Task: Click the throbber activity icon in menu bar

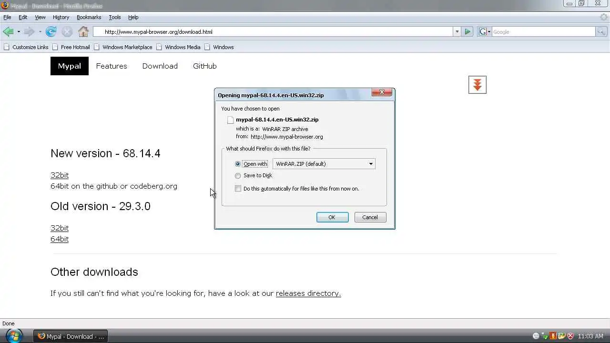Action: tap(604, 17)
